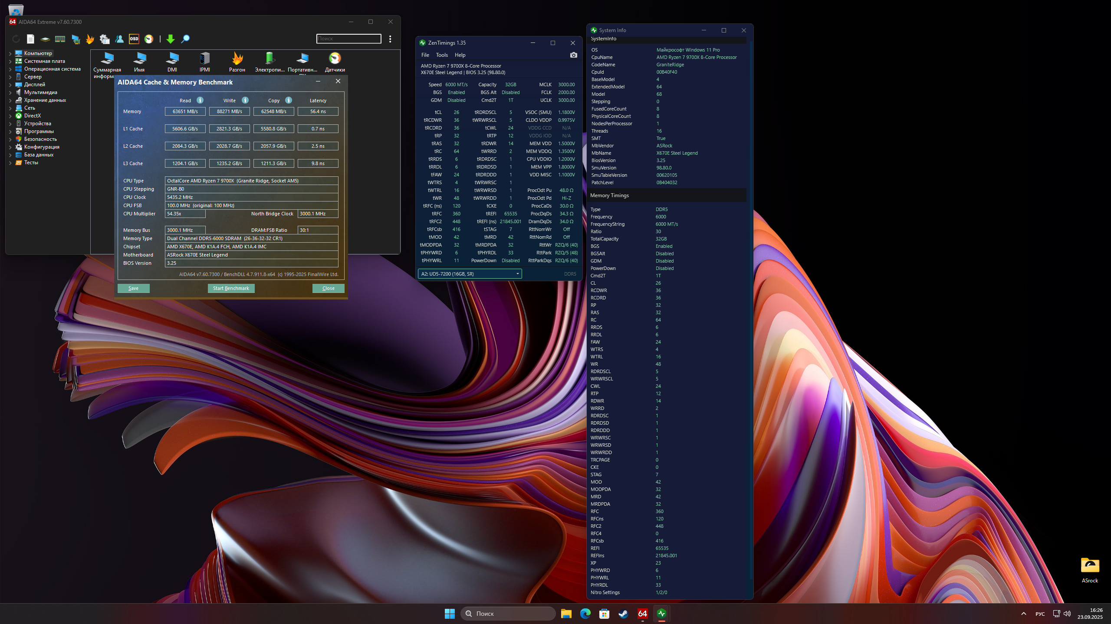Take screenshot with ZenTimings camera icon

point(573,55)
